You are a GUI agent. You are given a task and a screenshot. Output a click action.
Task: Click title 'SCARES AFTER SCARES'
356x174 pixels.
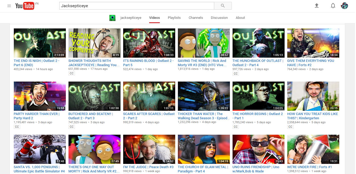coord(149,116)
